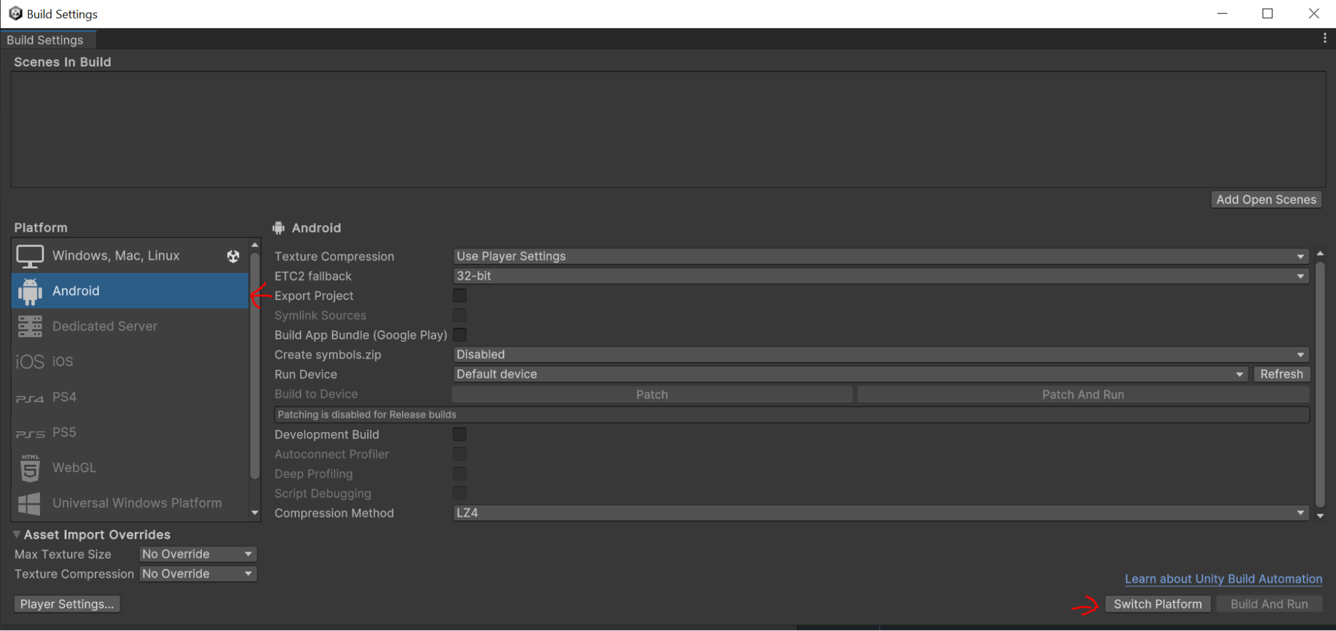
Task: Open the three-dot window options menu
Action: [x=1324, y=39]
